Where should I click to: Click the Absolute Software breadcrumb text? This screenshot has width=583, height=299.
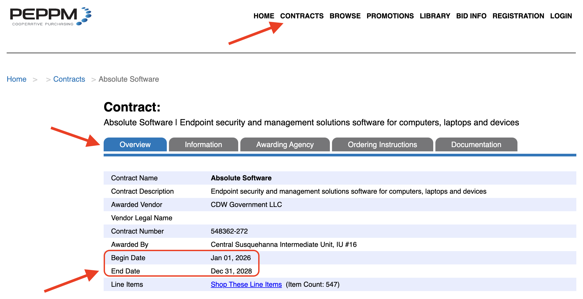point(129,79)
